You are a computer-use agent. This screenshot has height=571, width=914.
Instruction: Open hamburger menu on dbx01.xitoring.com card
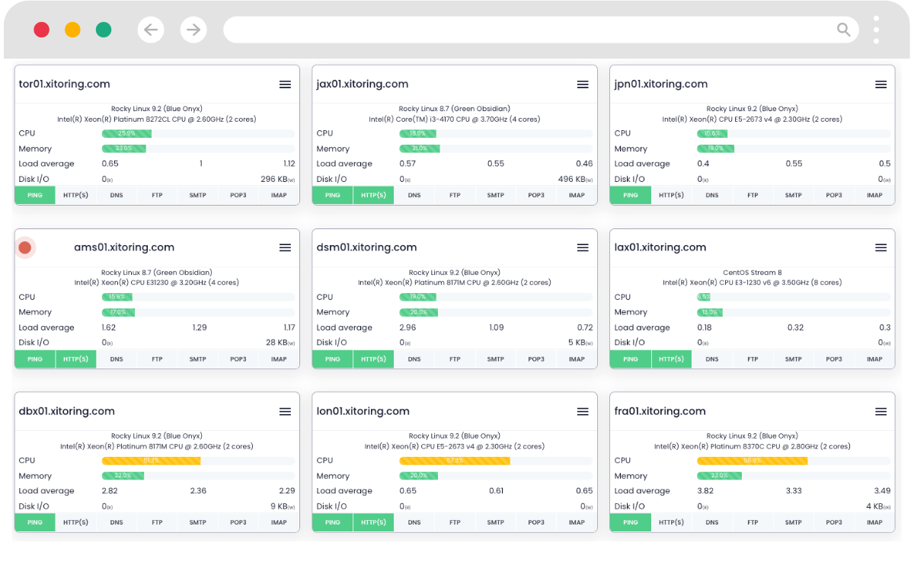(x=285, y=411)
